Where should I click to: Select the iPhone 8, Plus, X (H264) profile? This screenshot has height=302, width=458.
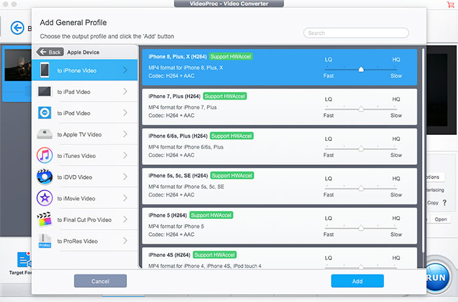[x=279, y=67]
